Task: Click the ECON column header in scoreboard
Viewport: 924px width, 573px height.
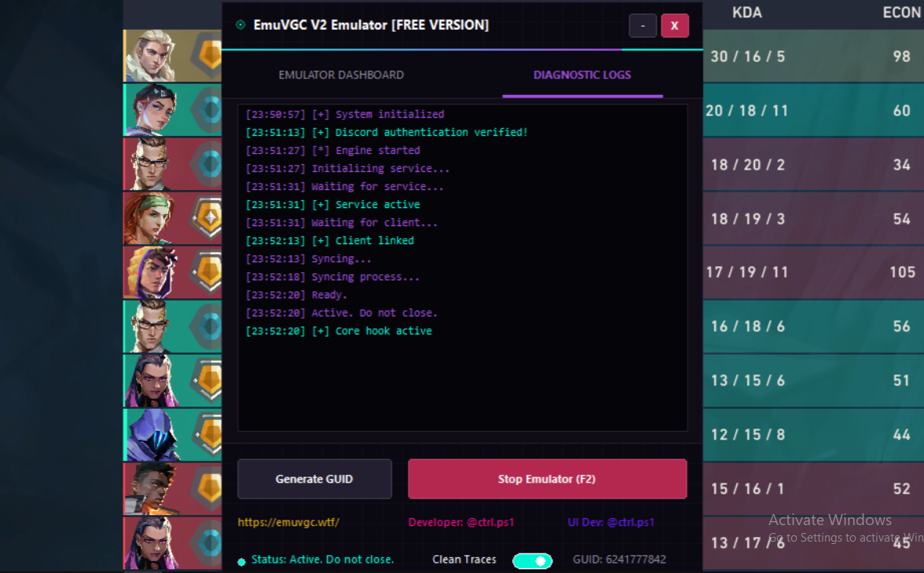Action: [901, 13]
